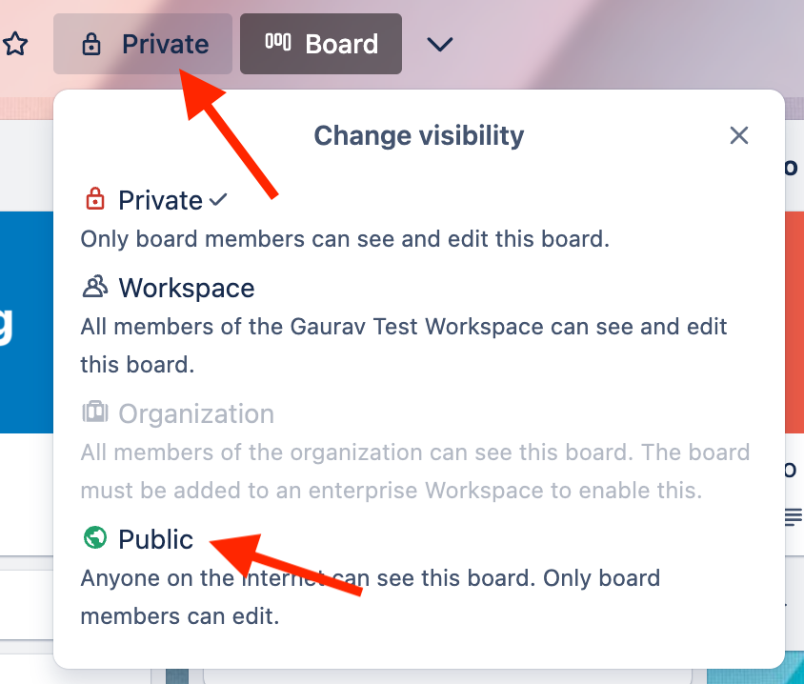Click the description lines icon at right edge
This screenshot has height=684, width=804.
tap(794, 517)
